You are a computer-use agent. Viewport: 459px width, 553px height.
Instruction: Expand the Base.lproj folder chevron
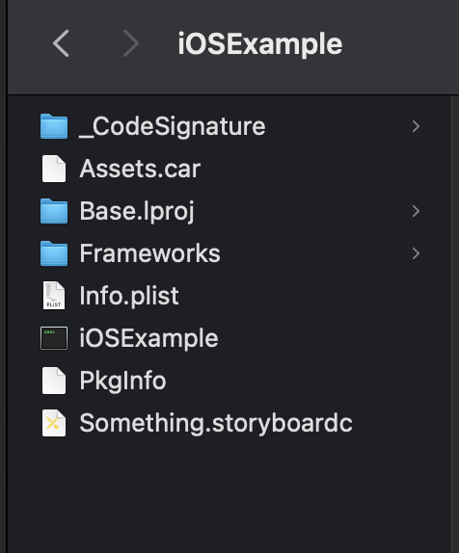pyautogui.click(x=416, y=211)
